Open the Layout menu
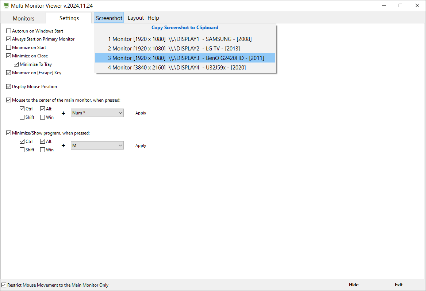This screenshot has height=291, width=426. pyautogui.click(x=136, y=18)
